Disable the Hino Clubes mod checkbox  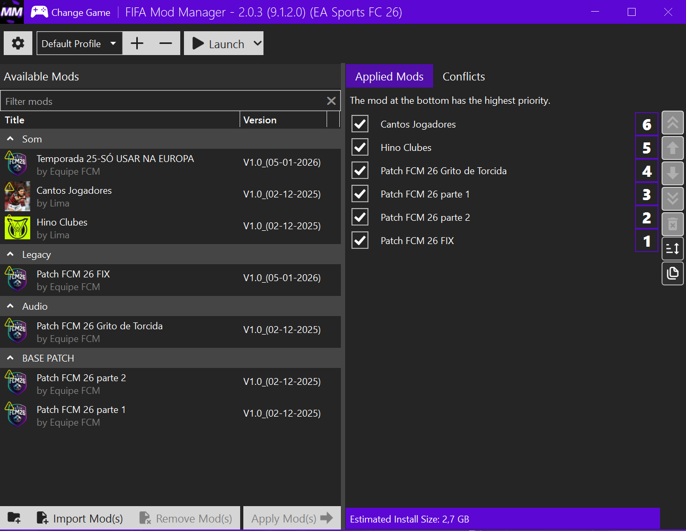click(x=360, y=147)
